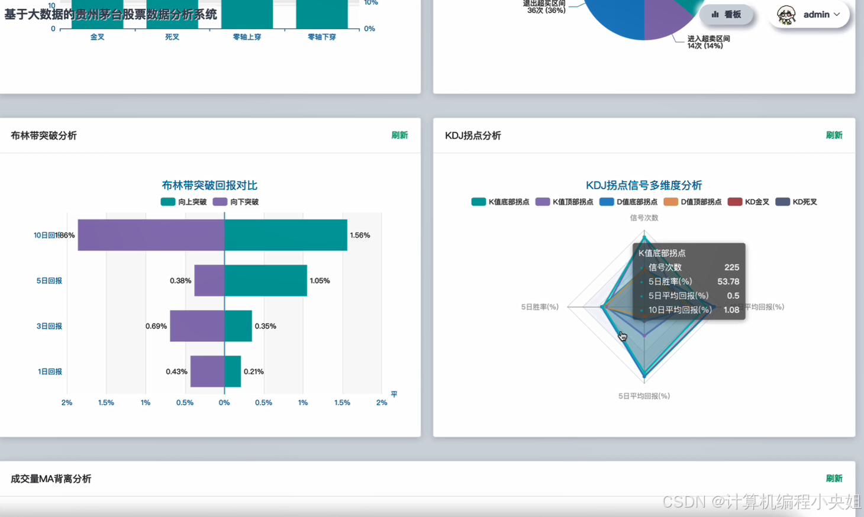The height and width of the screenshot is (517, 864).
Task: Click the KDJ拐点分析 panel heading
Action: coord(473,135)
